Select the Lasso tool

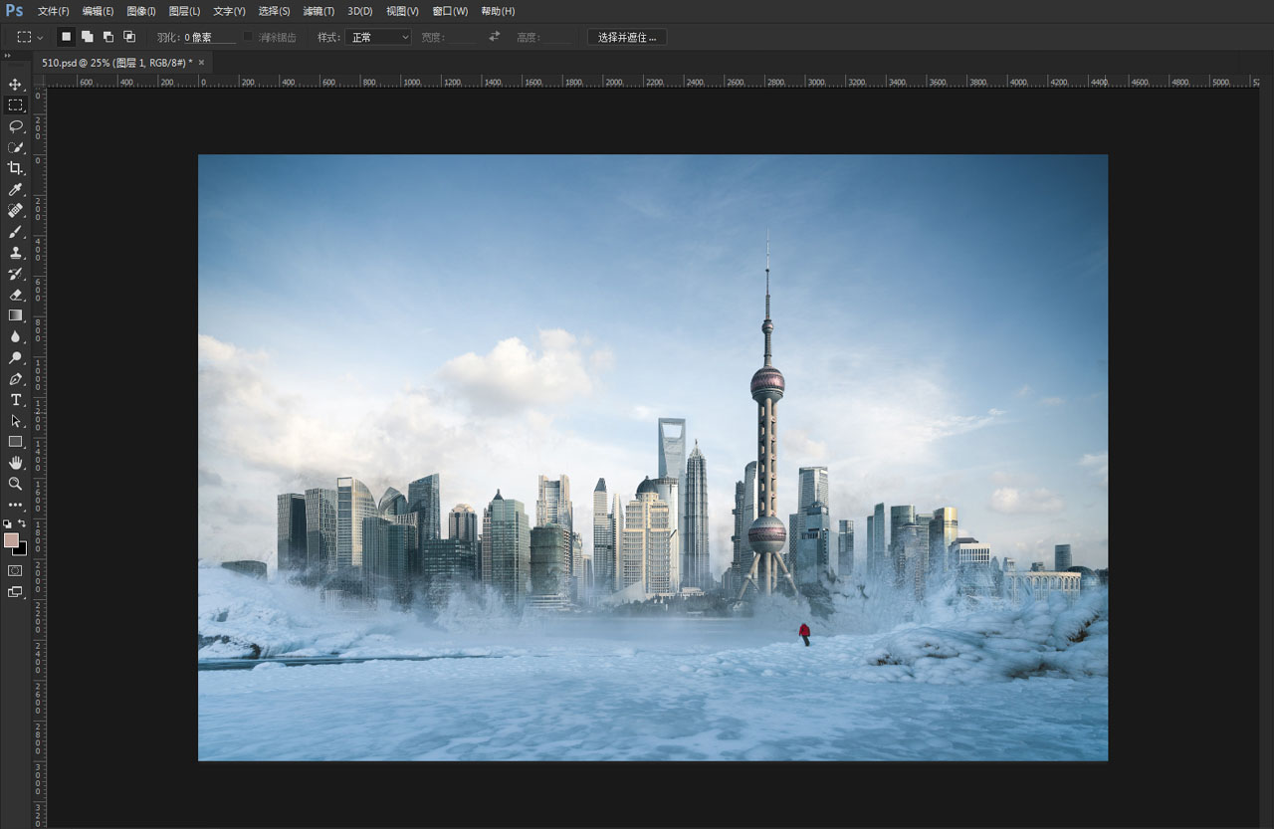click(x=15, y=126)
